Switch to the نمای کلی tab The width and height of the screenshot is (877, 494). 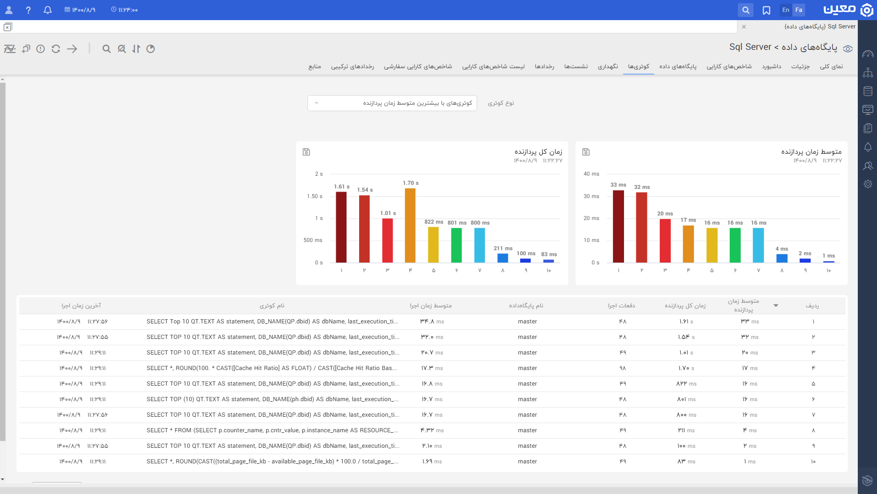point(831,67)
